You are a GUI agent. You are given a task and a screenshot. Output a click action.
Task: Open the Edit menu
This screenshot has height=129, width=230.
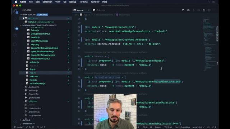click(37, 2)
